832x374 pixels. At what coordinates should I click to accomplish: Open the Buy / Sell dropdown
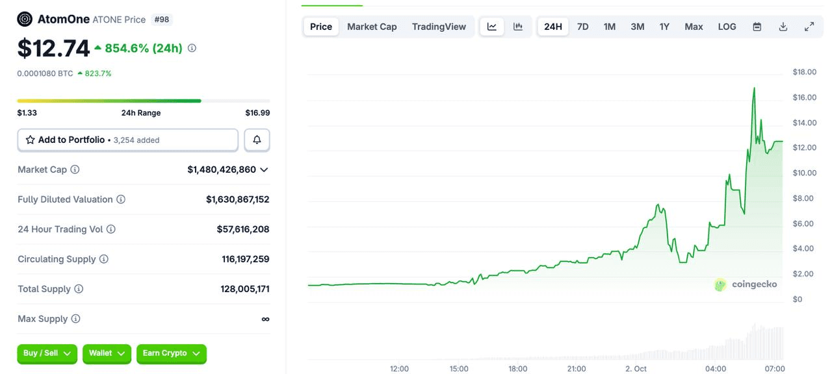point(47,353)
